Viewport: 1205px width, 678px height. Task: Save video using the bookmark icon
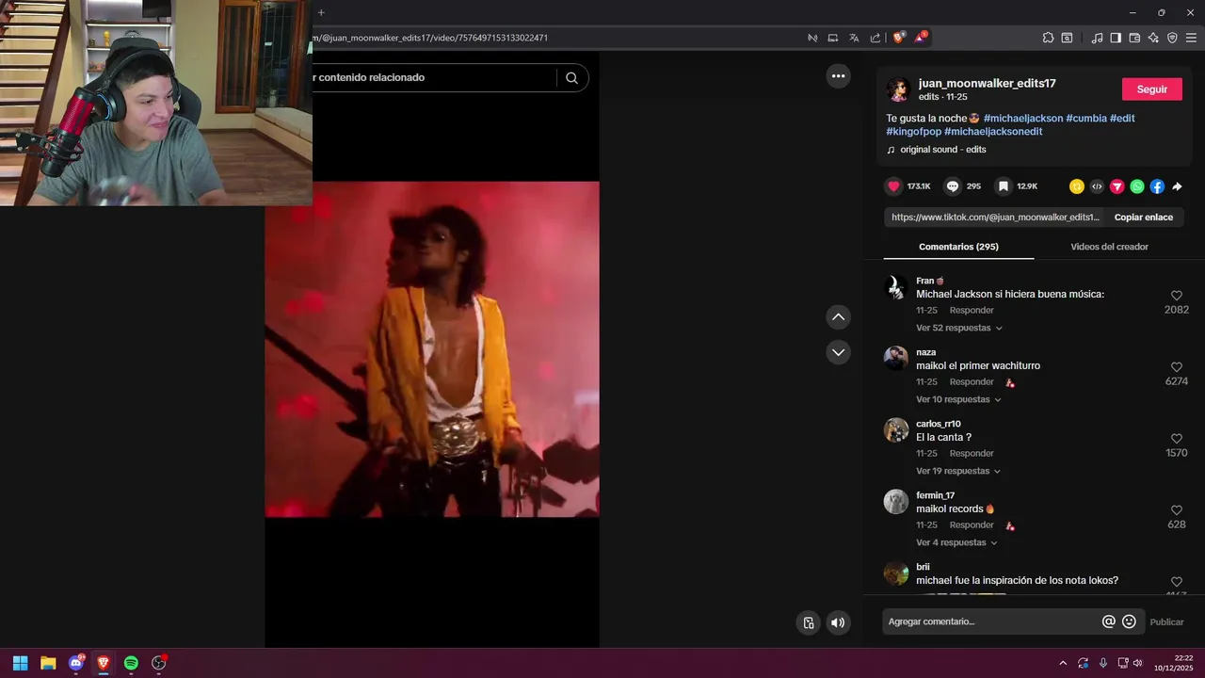click(1004, 186)
